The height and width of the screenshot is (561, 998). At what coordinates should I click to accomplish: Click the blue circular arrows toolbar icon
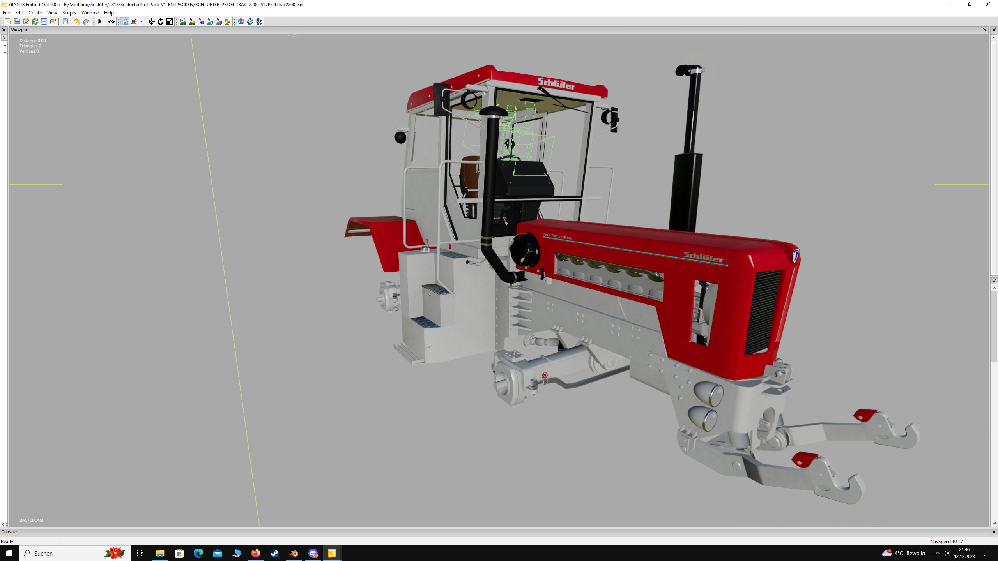pyautogui.click(x=250, y=21)
